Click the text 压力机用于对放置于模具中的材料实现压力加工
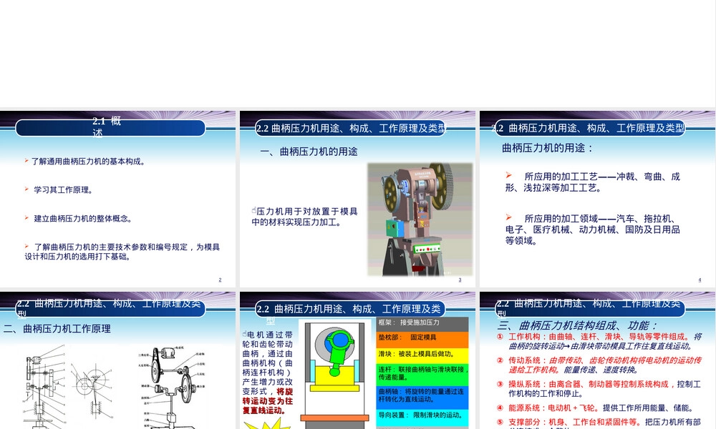 (x=304, y=217)
